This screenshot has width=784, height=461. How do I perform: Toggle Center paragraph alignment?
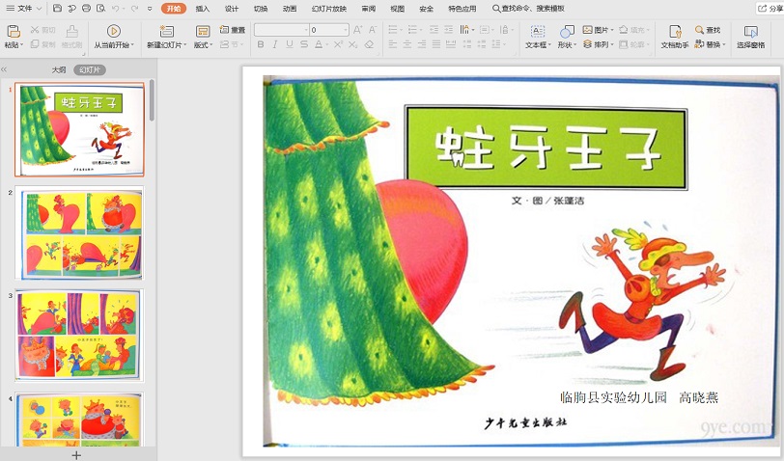407,44
